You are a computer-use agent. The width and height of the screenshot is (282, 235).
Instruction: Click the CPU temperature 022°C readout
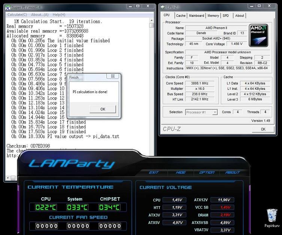[x=46, y=207]
